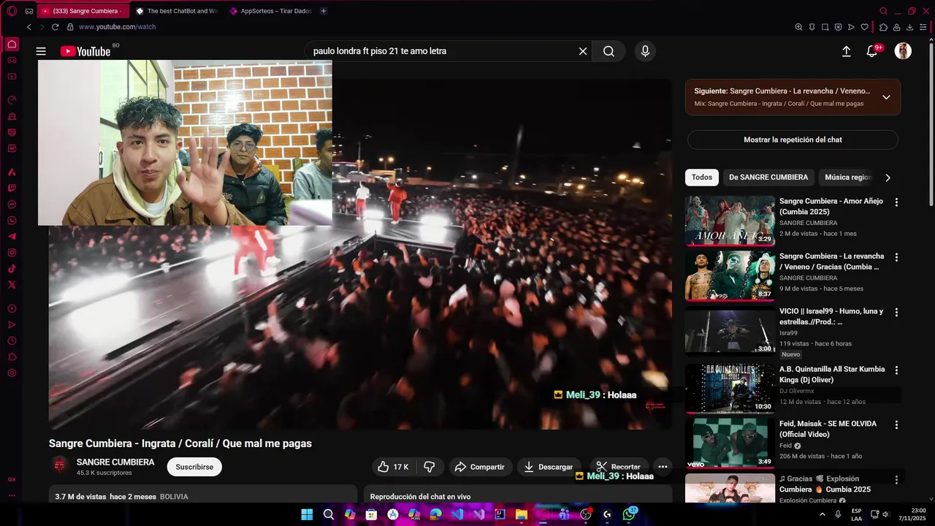This screenshot has height=526, width=935.
Task: Open WhatsApp in the Opera sidebar
Action: click(12, 221)
